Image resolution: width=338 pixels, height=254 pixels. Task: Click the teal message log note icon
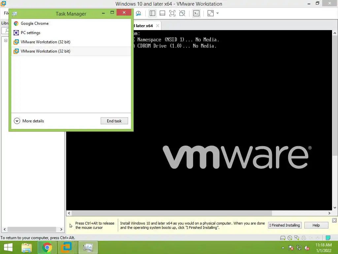click(x=328, y=238)
